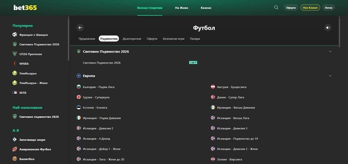Collapse the Европа section chevron
348x164 pixels.
(330, 76)
